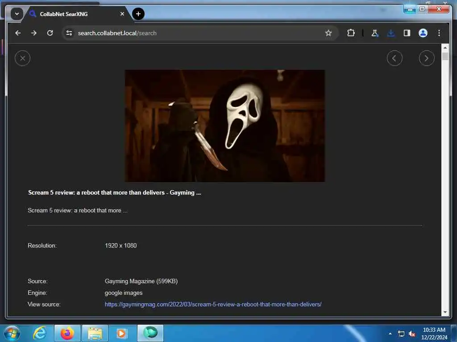Open the network tray icon

click(401, 334)
